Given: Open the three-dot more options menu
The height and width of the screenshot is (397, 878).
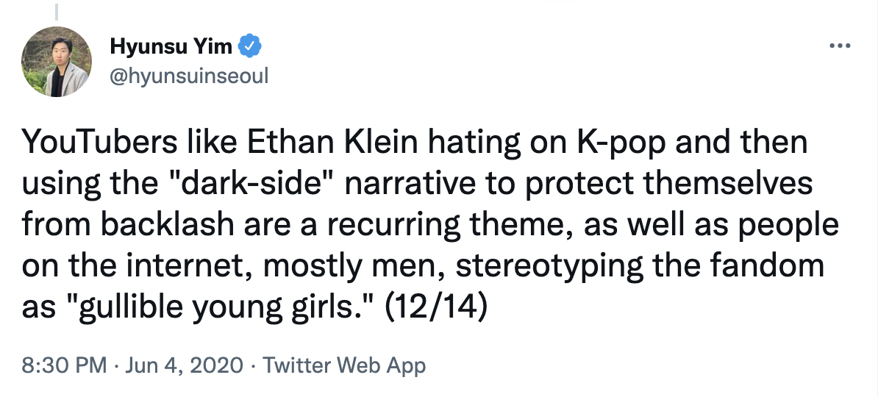Looking at the screenshot, I should (840, 46).
